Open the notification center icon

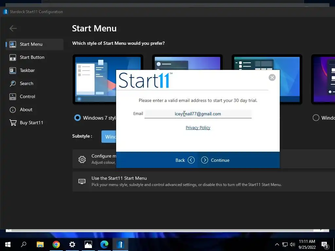point(325,245)
